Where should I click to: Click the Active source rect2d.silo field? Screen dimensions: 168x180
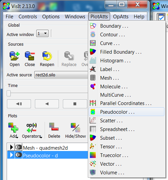(61, 75)
